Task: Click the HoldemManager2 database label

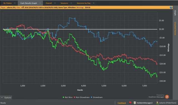Action: (x=145, y=103)
